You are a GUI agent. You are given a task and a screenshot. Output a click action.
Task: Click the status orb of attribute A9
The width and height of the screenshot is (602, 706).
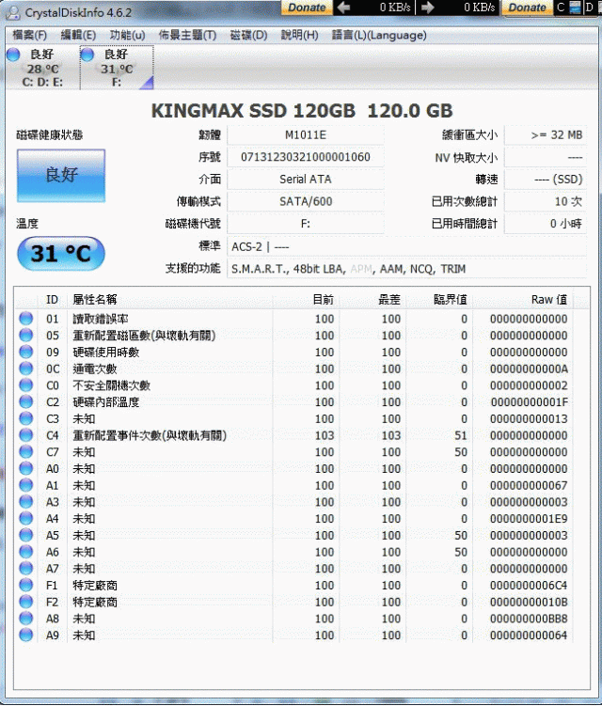pos(26,635)
